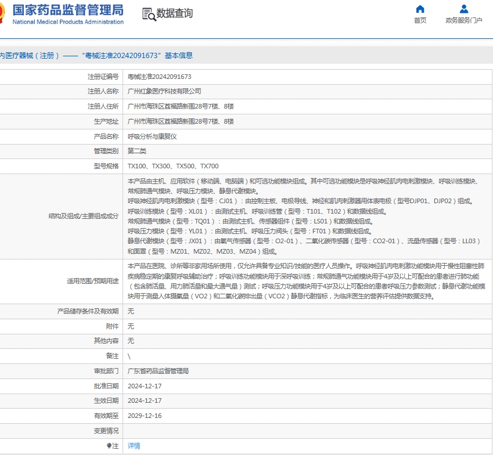
Task: Click the home icon above 首页
Action: point(420,9)
